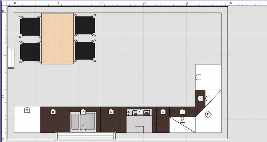The width and height of the screenshot is (267, 142).
Task: Select marker 9 on the white unit
Action: 27,110
